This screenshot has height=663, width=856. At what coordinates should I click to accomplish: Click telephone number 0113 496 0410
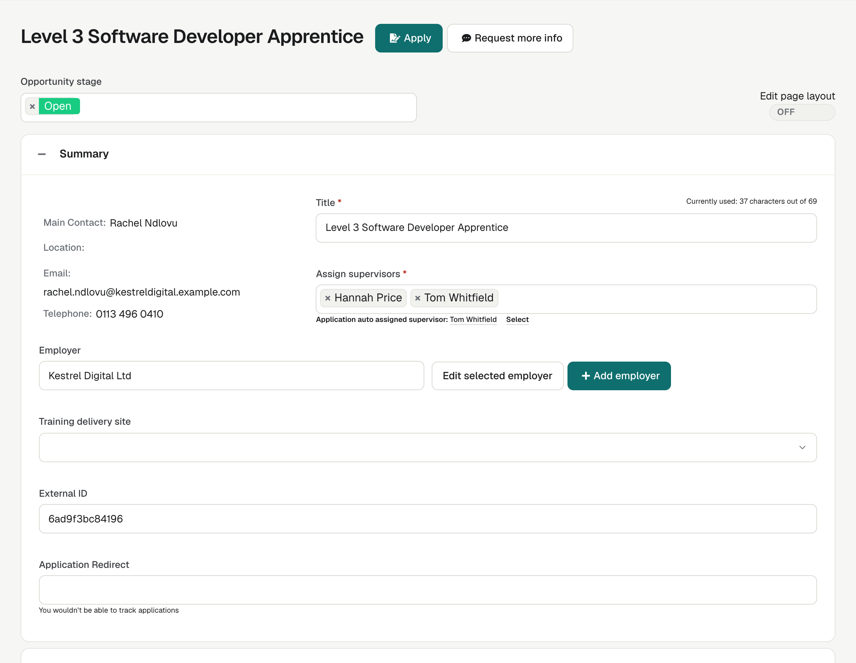coord(129,314)
